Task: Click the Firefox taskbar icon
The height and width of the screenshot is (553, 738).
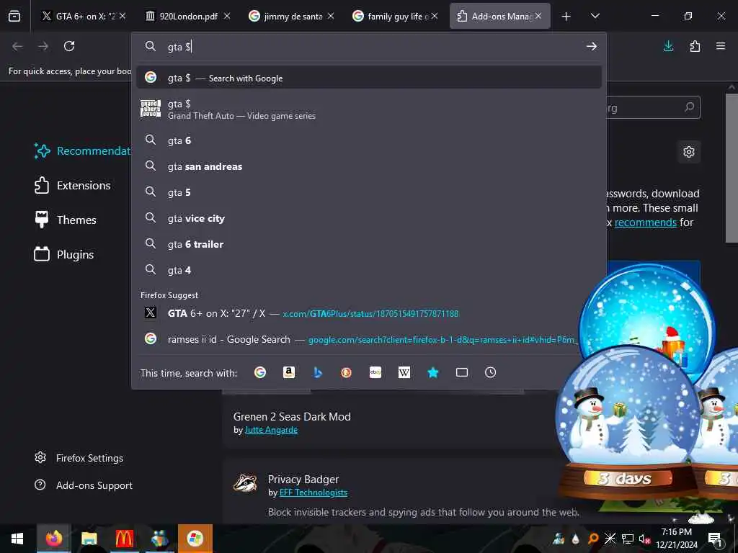Action: [x=53, y=539]
